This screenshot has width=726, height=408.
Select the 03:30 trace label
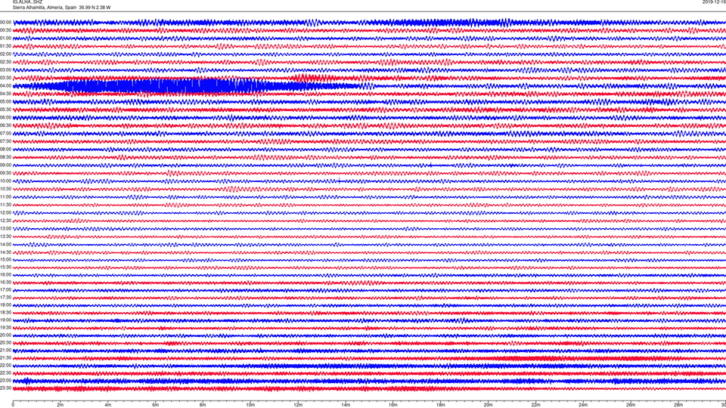pos(5,78)
